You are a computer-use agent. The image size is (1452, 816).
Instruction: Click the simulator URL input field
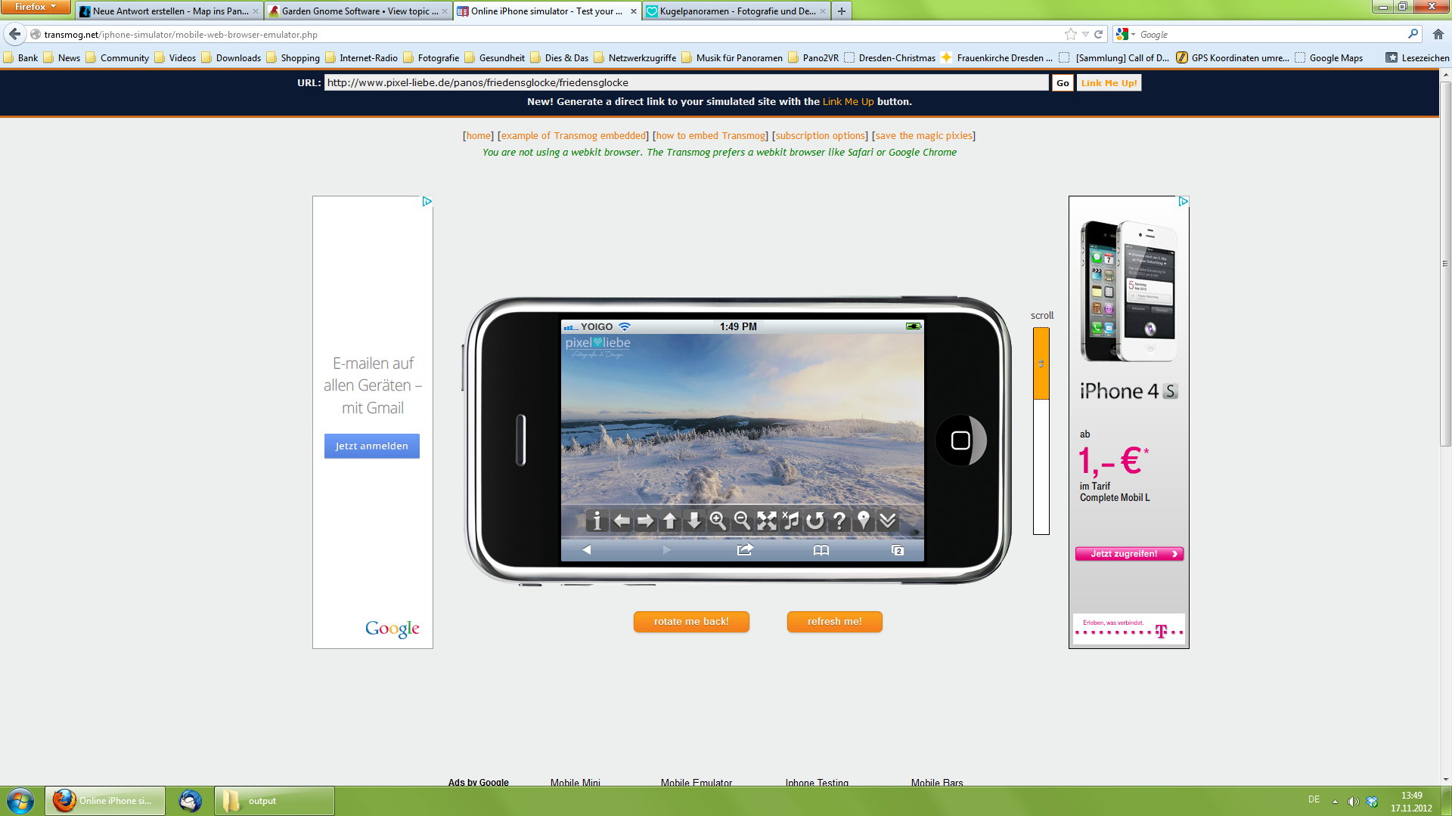click(x=685, y=83)
